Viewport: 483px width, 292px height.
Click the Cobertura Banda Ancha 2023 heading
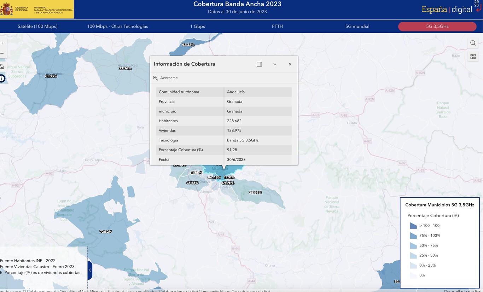click(237, 4)
